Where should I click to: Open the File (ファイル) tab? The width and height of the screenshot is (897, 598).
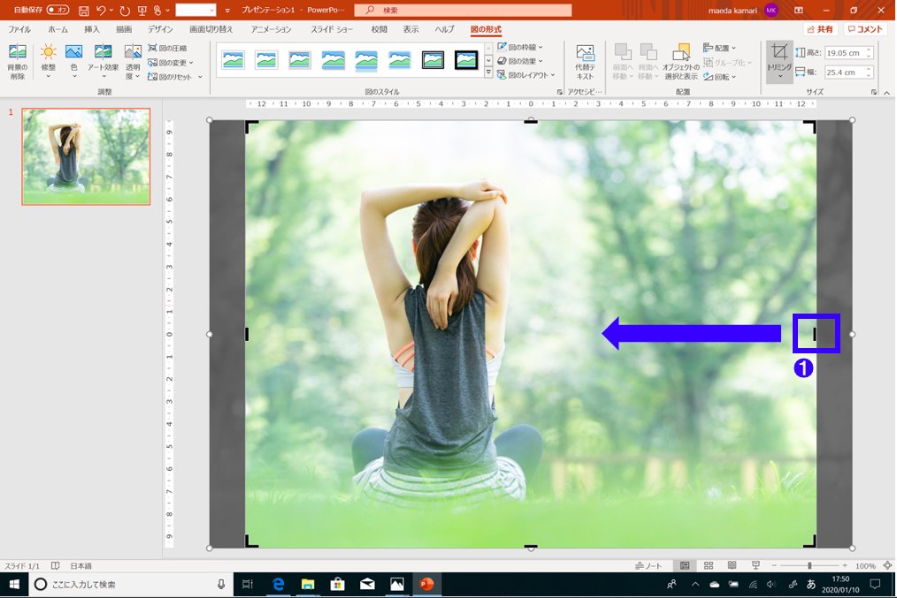point(19,29)
